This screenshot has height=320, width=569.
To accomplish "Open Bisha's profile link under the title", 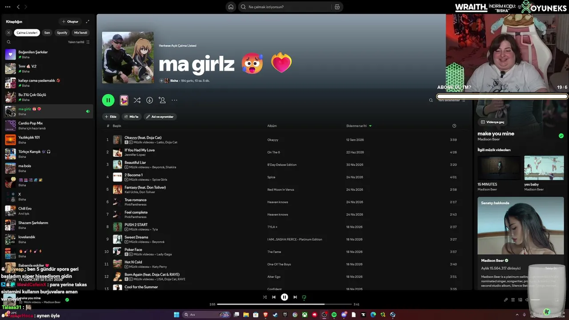I will click(x=174, y=81).
